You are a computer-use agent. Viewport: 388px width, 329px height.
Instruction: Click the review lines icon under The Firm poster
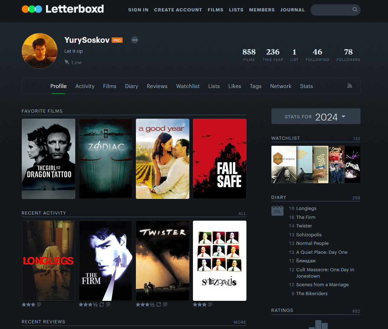pyautogui.click(x=108, y=304)
